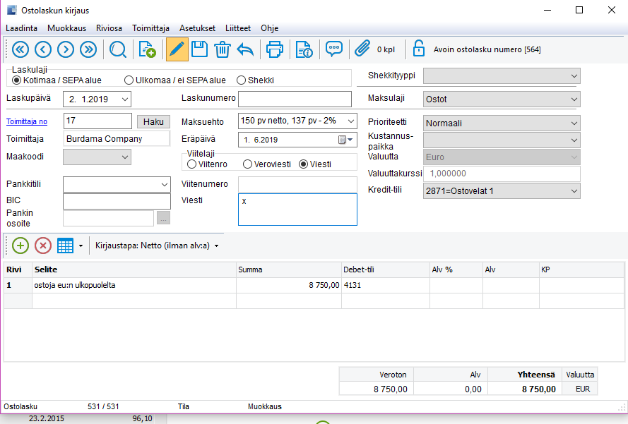Add new row with green plus icon
This screenshot has height=424, width=628.
20,246
